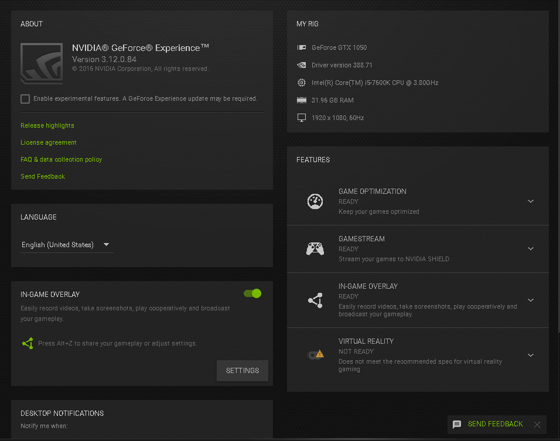
Task: Open the English (United States) language dropdown
Action: 66,245
